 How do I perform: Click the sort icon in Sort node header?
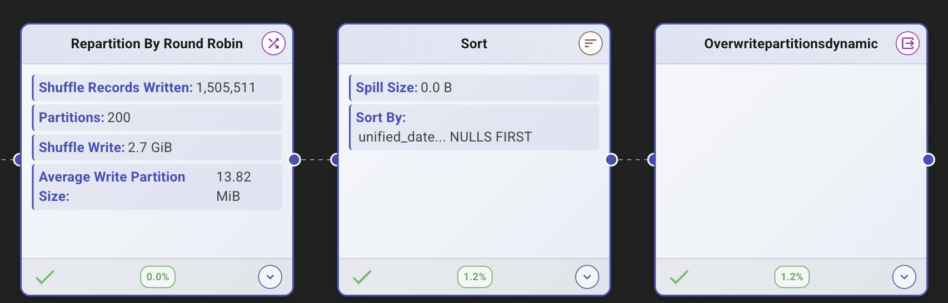click(590, 43)
